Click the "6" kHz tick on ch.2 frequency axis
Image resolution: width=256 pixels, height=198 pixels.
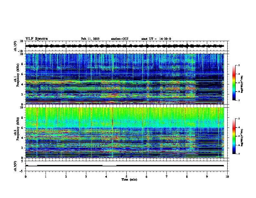(22, 127)
